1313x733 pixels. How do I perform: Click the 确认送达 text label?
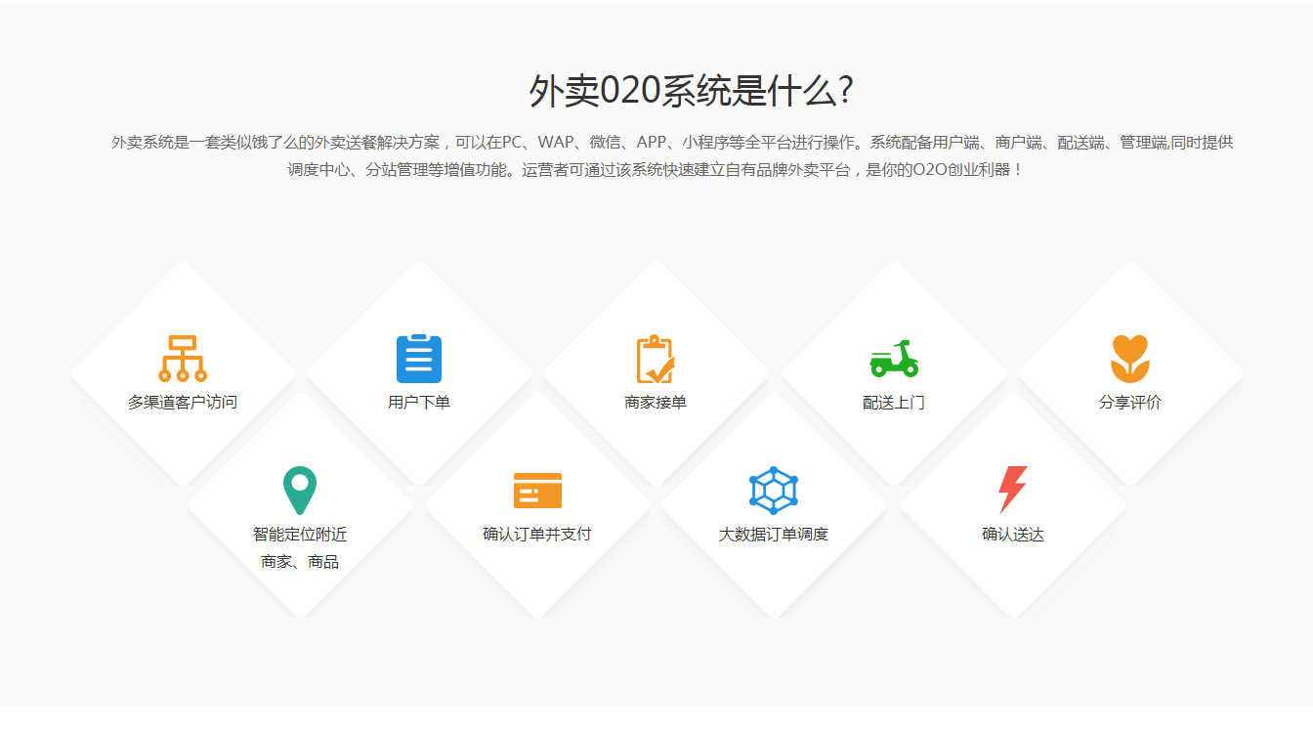pyautogui.click(x=1012, y=535)
